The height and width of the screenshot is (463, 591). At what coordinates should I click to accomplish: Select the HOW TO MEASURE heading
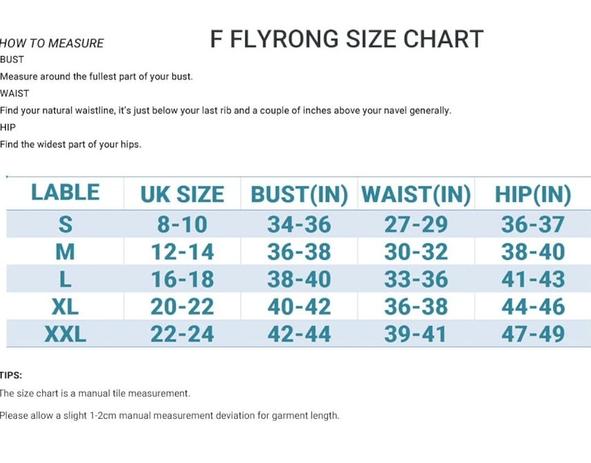click(51, 43)
